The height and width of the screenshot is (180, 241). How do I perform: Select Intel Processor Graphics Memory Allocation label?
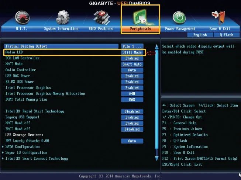point(45,94)
